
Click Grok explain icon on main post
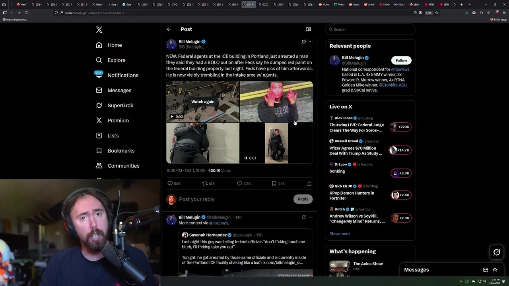[x=303, y=42]
